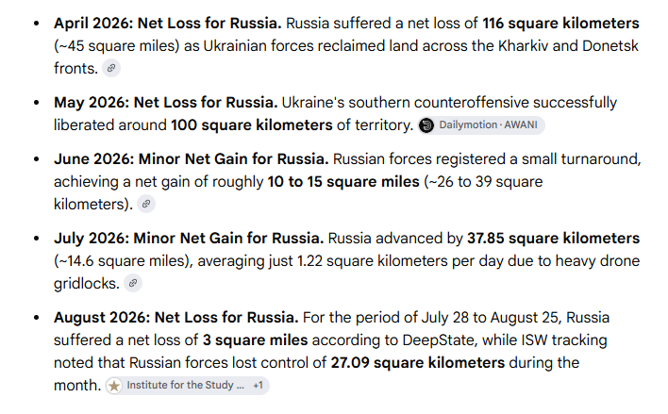The height and width of the screenshot is (414, 668).
Task: Expand the +1 additional sources badge
Action: pos(259,386)
